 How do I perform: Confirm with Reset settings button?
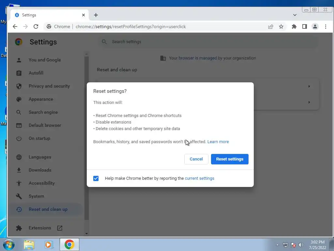[230, 159]
